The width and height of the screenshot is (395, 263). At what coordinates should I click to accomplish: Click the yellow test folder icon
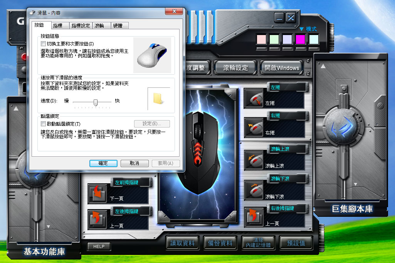click(158, 99)
